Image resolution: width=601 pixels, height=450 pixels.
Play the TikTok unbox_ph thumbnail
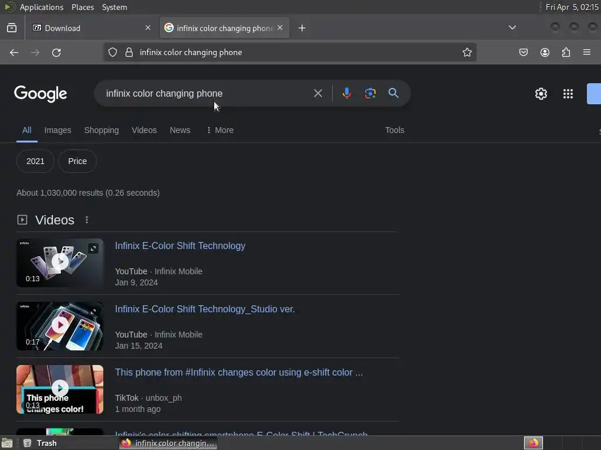click(60, 389)
